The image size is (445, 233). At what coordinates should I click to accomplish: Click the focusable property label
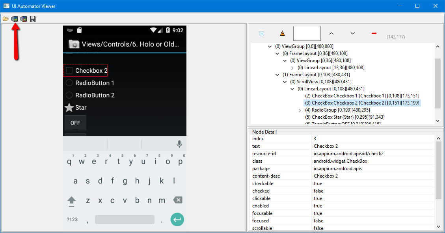coord(262,213)
